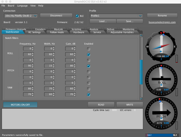Screen dimensions: 181x137
Task: Switch to the RC Settings tab
Action: [x=35, y=32]
